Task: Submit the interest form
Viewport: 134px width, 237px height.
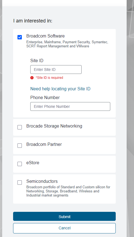Action: click(64, 216)
